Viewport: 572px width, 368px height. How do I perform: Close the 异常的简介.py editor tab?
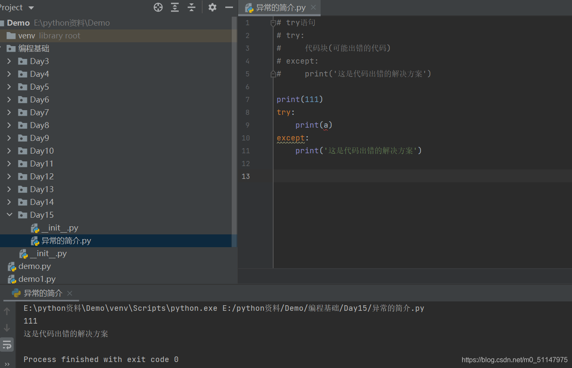[x=313, y=7]
